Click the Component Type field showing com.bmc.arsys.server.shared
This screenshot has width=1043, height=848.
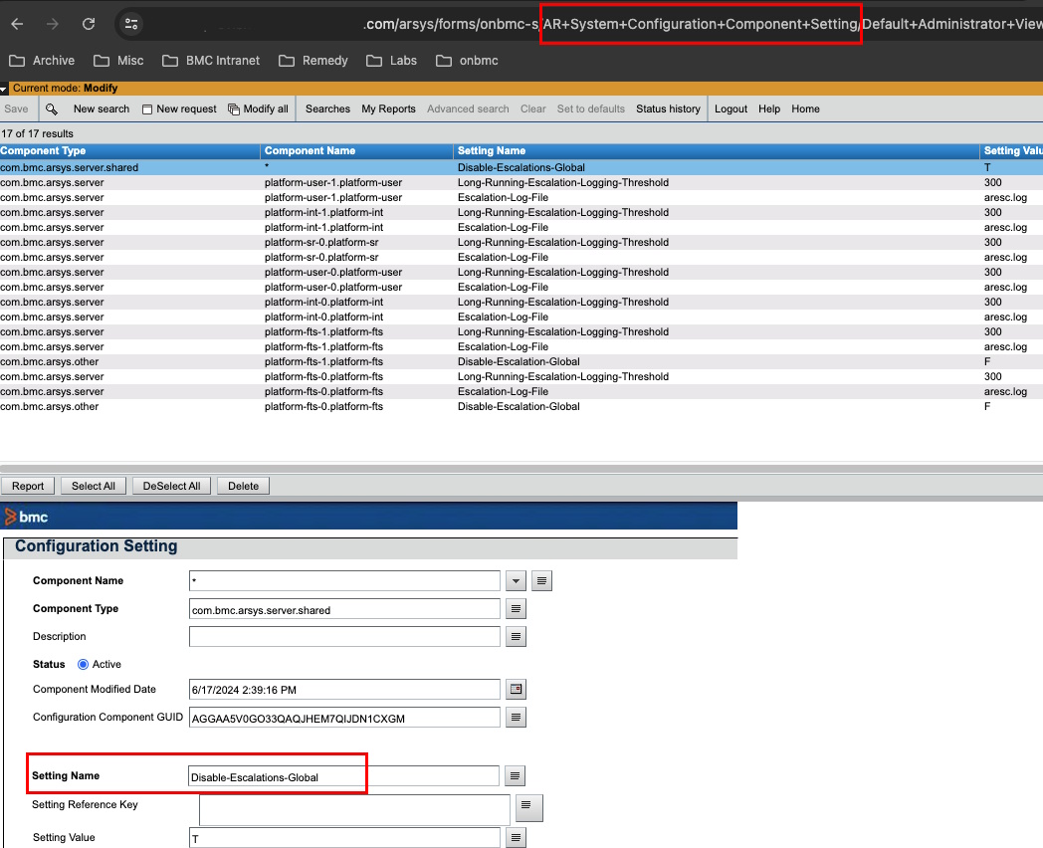344,608
